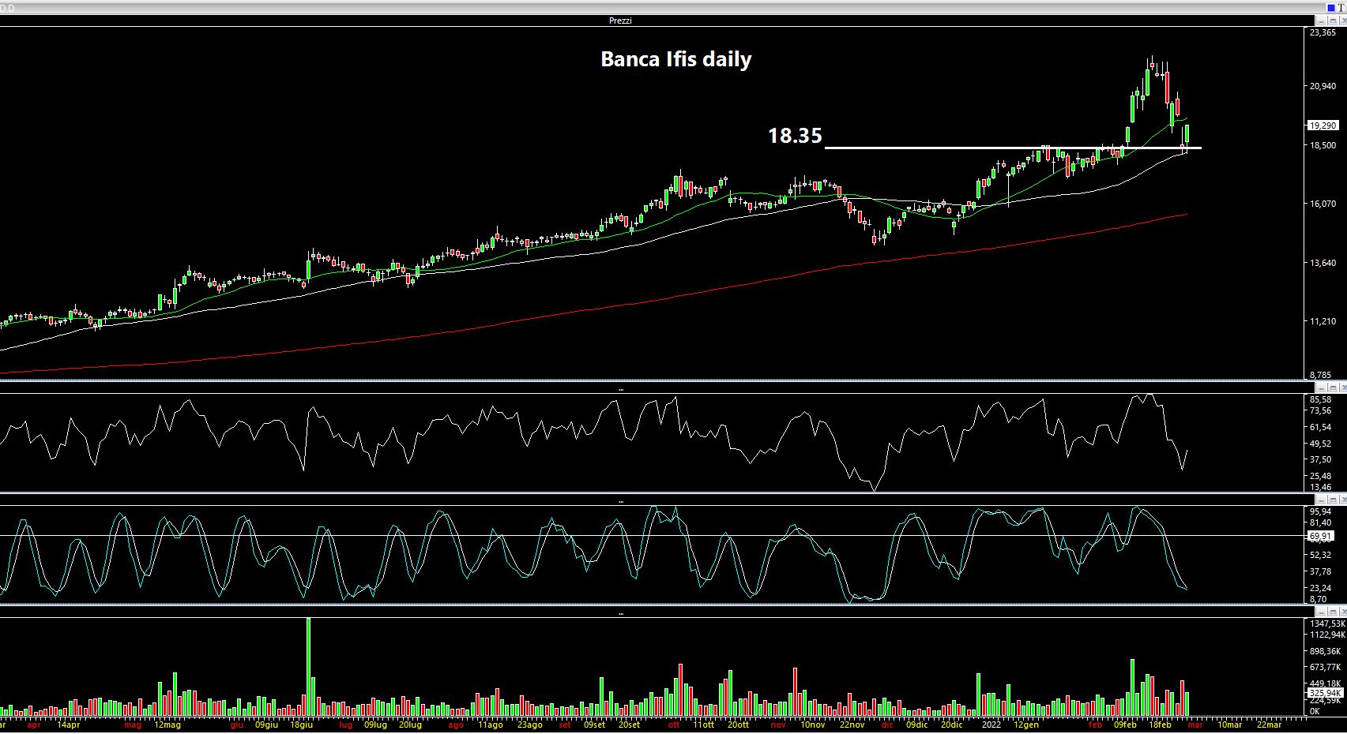Click the tallest 18giu volume spike bar

[308, 667]
